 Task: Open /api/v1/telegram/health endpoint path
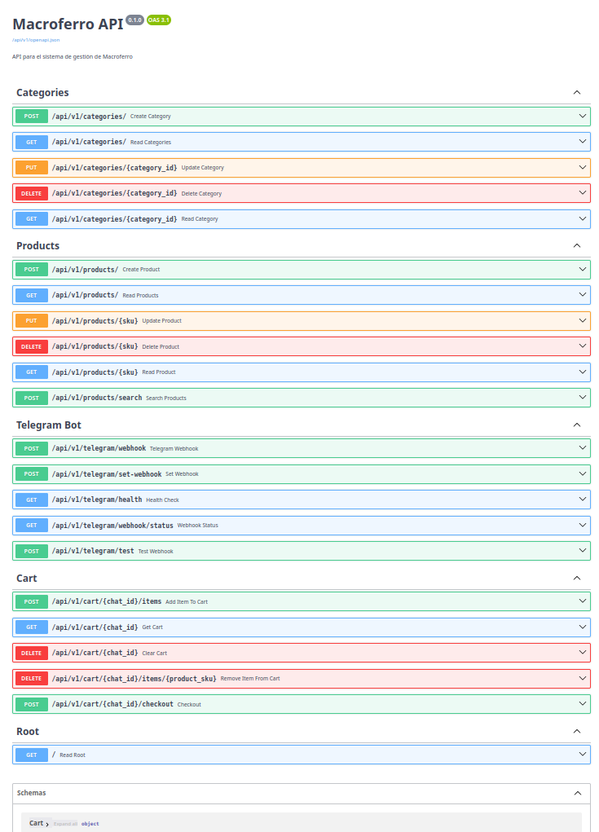(x=97, y=500)
